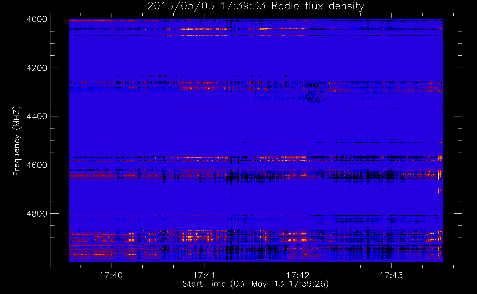The image size is (477, 294).
Task: Click the 17:42 time tick label
Action: tap(298, 275)
